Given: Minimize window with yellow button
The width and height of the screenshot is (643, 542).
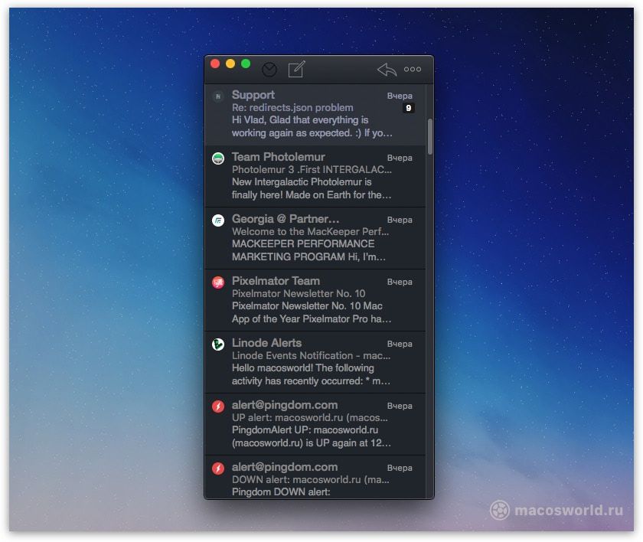Looking at the screenshot, I should click(x=230, y=64).
